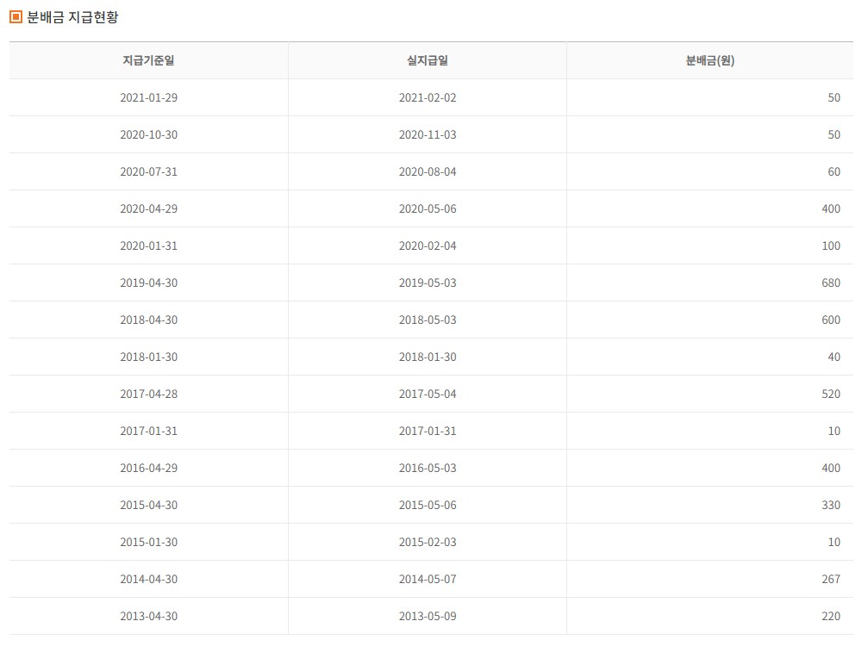The width and height of the screenshot is (862, 646).
Task: Click the payment date 2017-05-04
Action: (427, 394)
